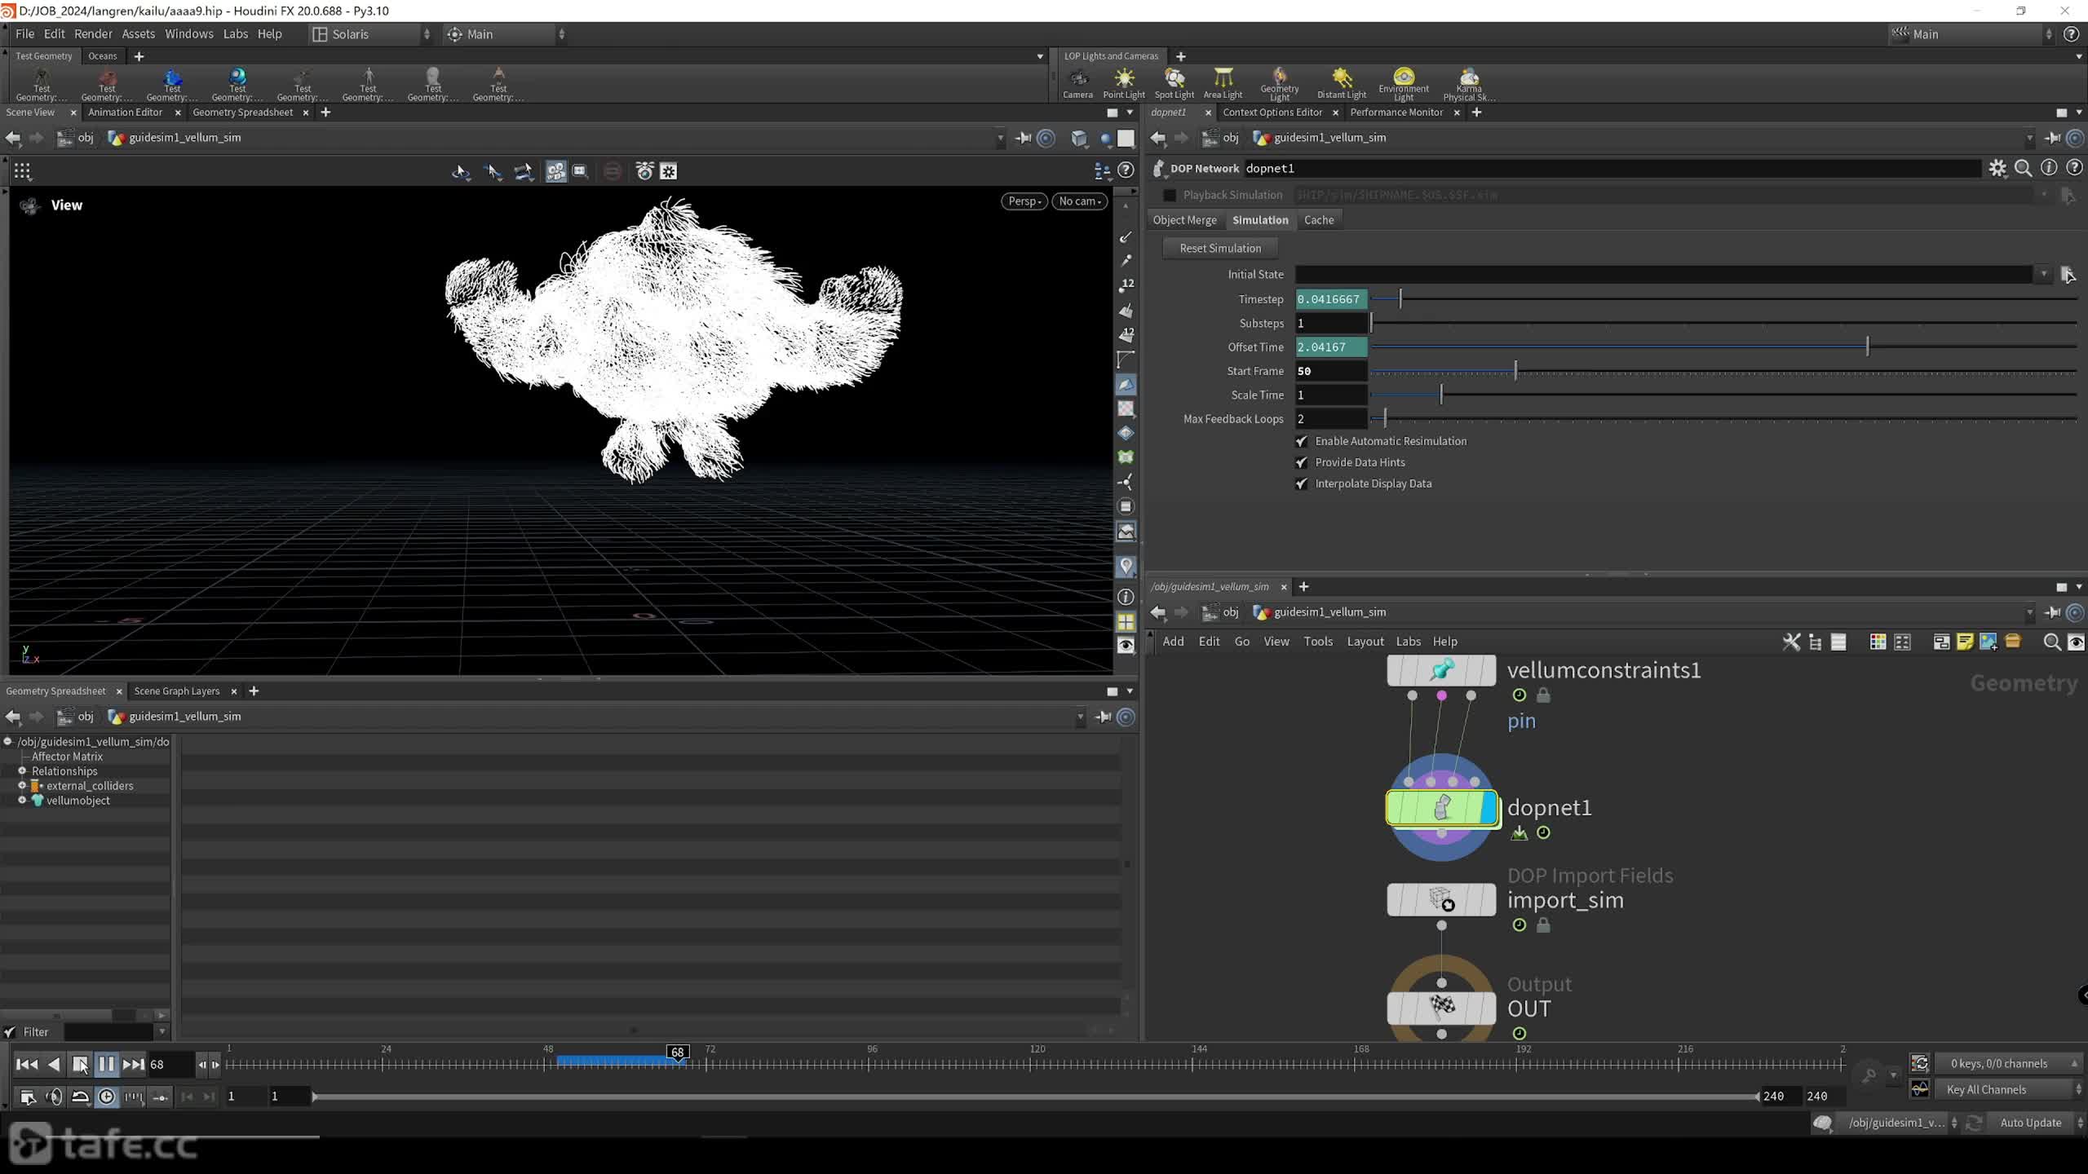Viewport: 2088px width, 1174px height.
Task: Search parameters with the magnifier icon
Action: tap(2024, 168)
